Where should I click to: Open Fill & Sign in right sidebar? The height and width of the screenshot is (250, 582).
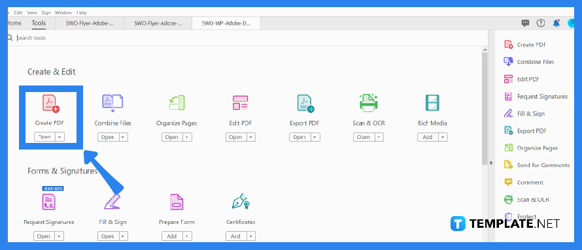tap(524, 114)
